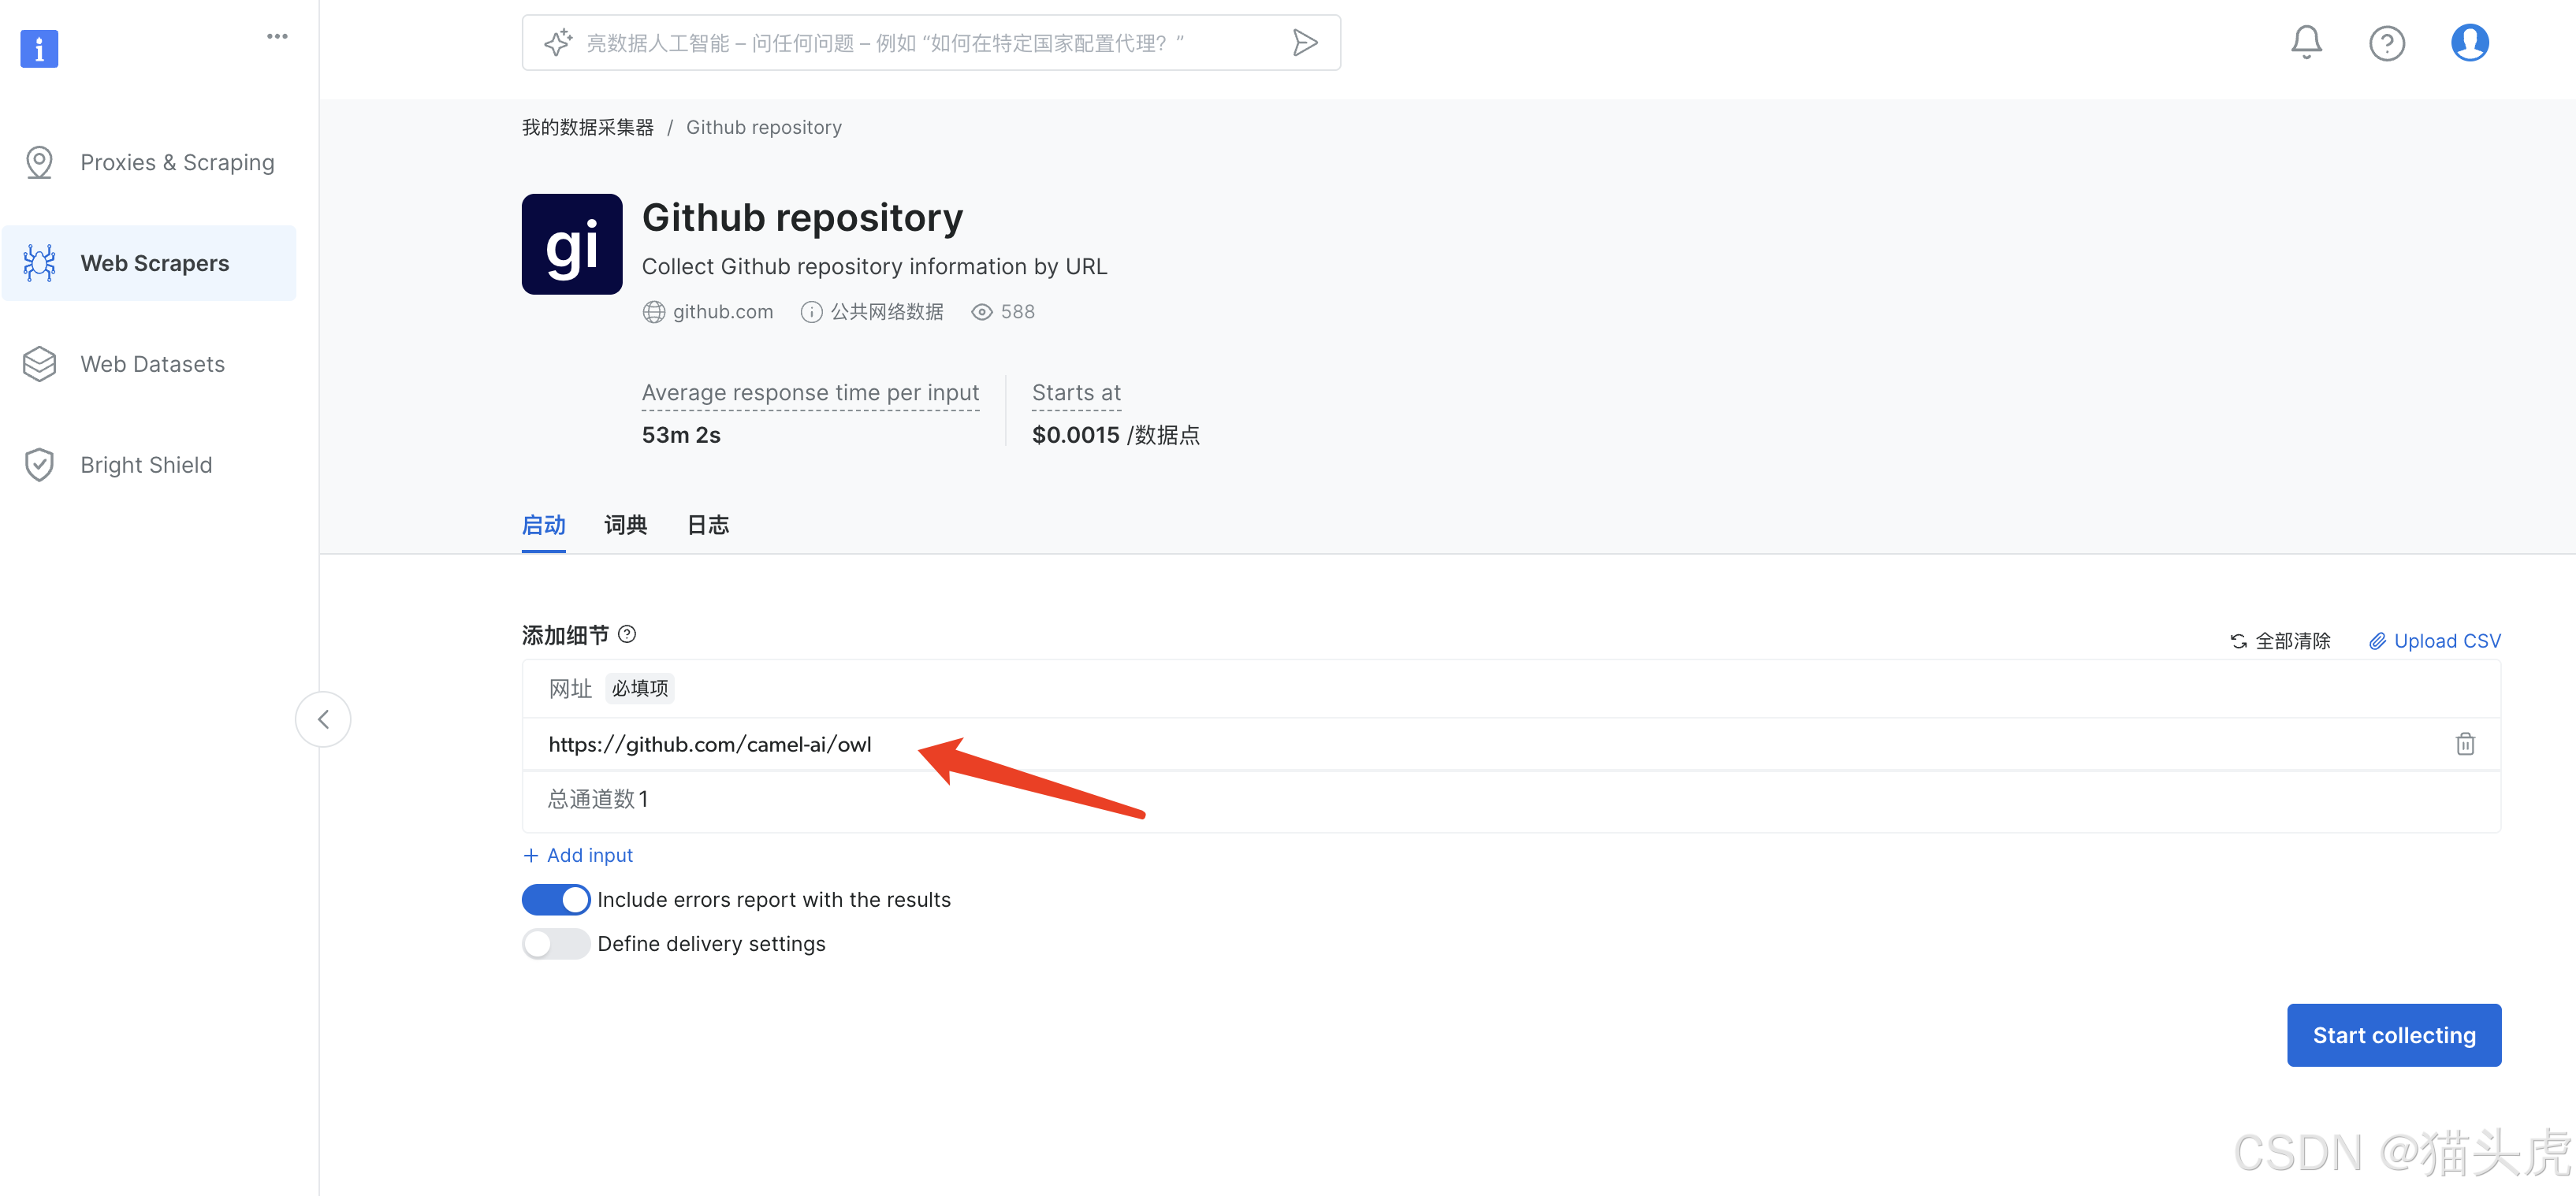
Task: Click the Bright Shield shield icon
Action: [x=39, y=465]
